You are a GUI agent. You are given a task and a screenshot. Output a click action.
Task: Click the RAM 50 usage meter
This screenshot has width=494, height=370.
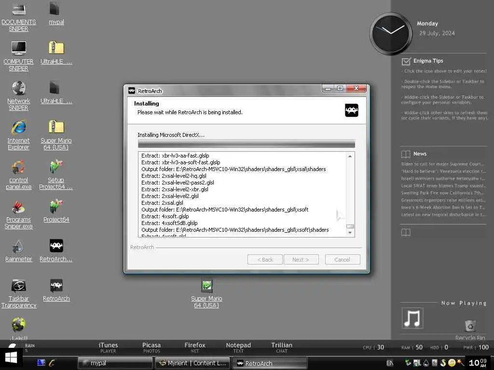coord(412,347)
